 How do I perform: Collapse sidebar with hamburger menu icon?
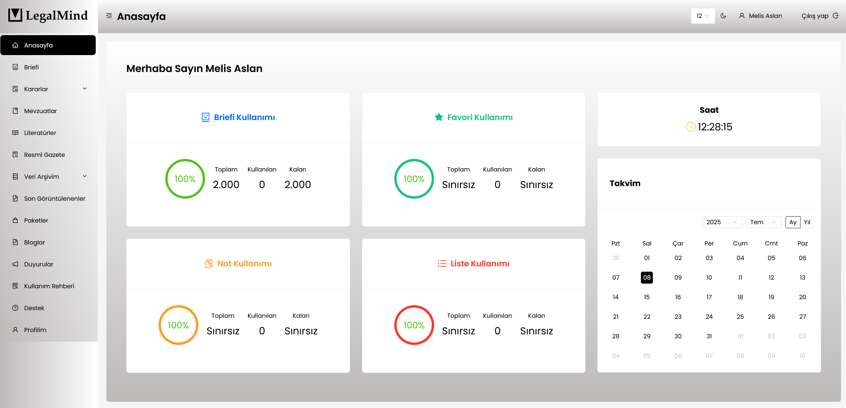109,16
